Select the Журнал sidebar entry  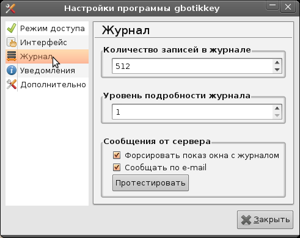[47, 56]
